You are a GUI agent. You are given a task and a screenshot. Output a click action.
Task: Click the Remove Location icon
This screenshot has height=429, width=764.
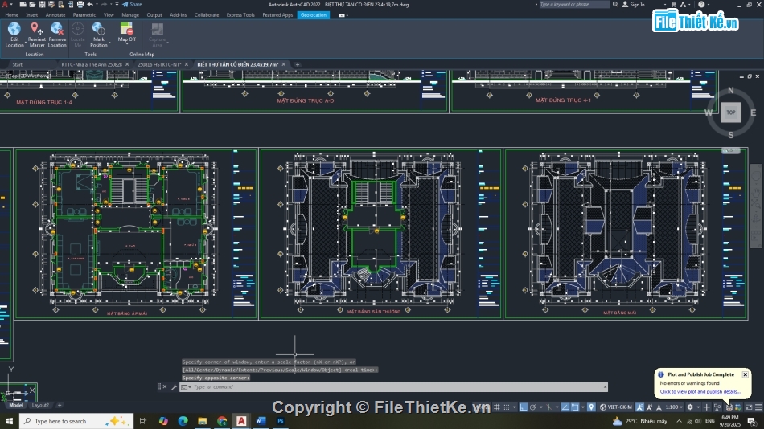click(57, 30)
